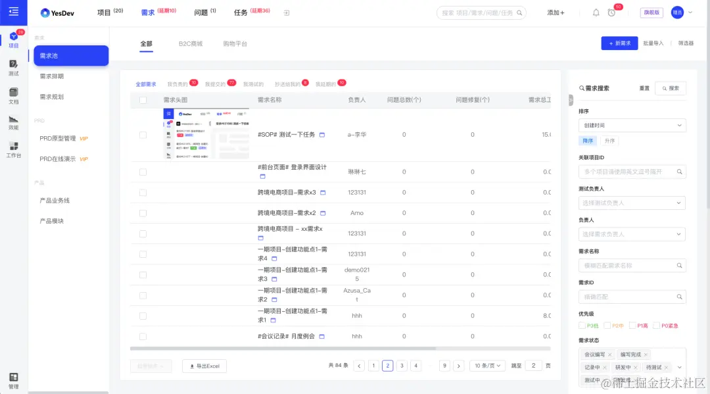710x394 pixels.
Task: Open notifications via the bell icon
Action: (595, 12)
